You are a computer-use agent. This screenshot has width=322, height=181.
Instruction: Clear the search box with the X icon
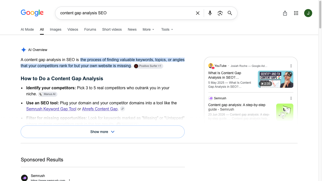point(198,13)
